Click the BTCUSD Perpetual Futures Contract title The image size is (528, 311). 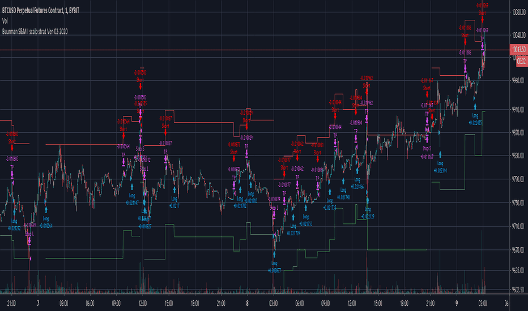(41, 11)
